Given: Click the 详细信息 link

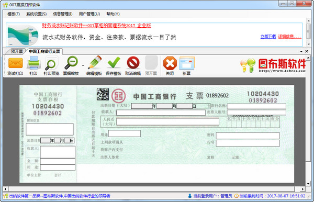Looking at the screenshot, I should point(289,37).
